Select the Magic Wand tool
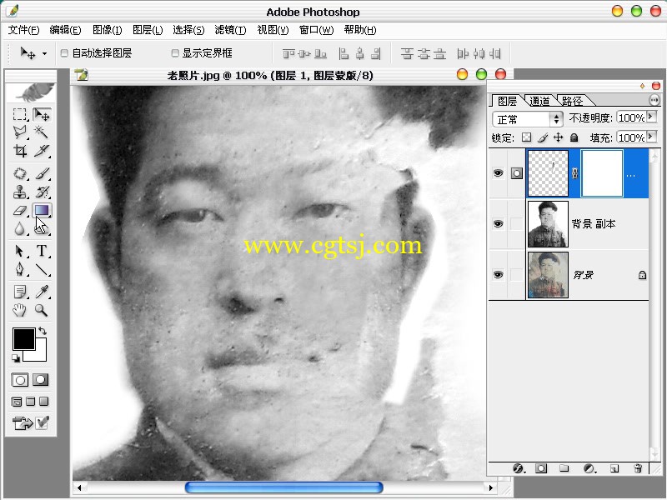The width and height of the screenshot is (667, 500). click(x=42, y=132)
